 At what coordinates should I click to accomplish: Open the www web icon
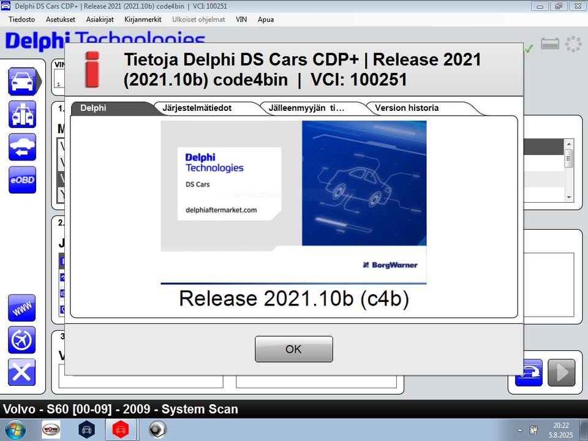22,308
